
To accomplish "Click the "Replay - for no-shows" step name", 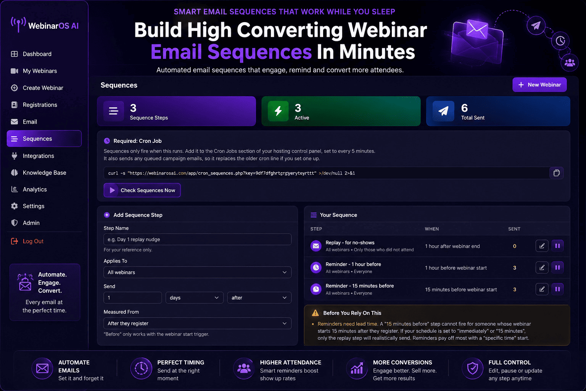I will point(350,243).
